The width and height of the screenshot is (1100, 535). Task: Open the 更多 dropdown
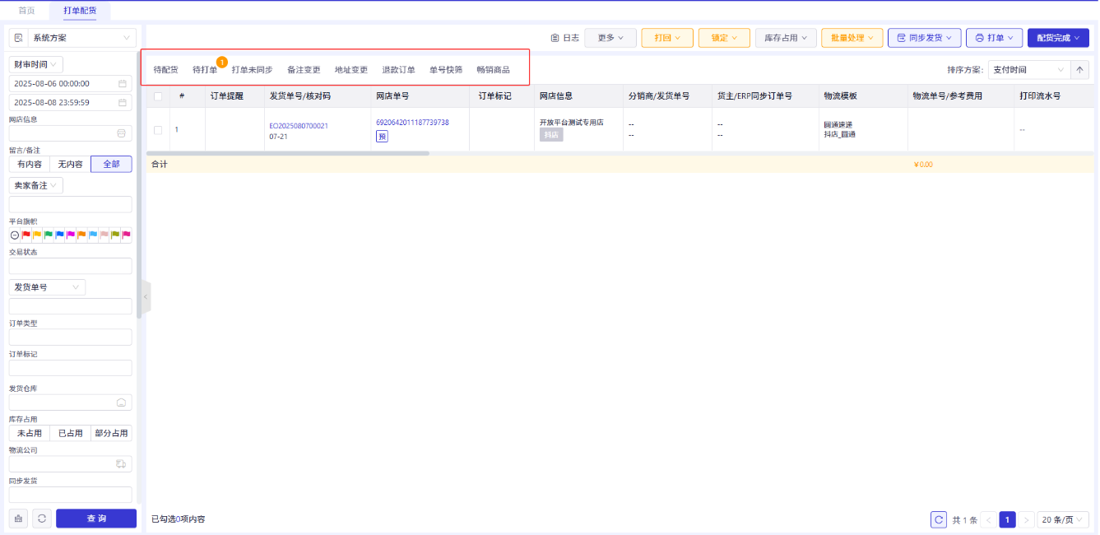[610, 38]
